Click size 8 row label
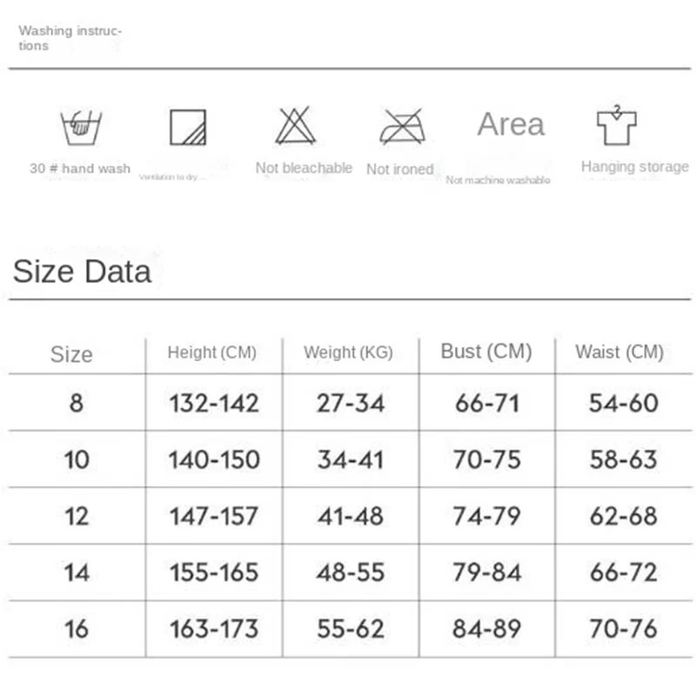The image size is (696, 696). point(77,404)
